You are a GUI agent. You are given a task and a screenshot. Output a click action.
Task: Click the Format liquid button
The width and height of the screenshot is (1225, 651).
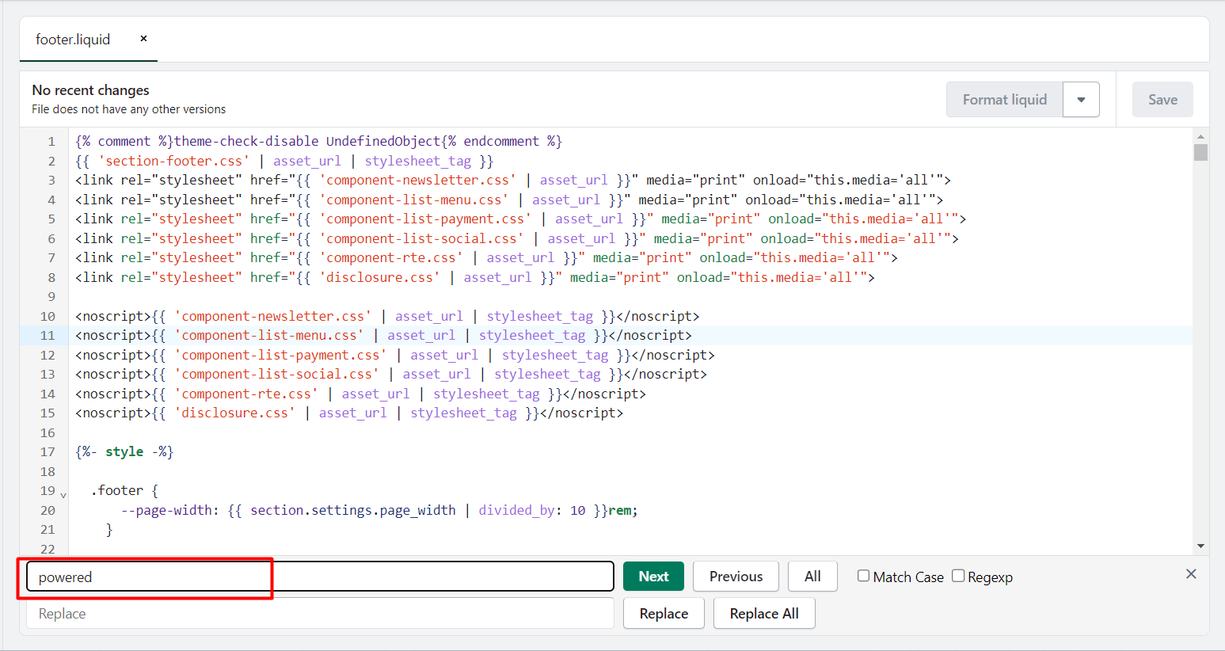coord(1004,100)
